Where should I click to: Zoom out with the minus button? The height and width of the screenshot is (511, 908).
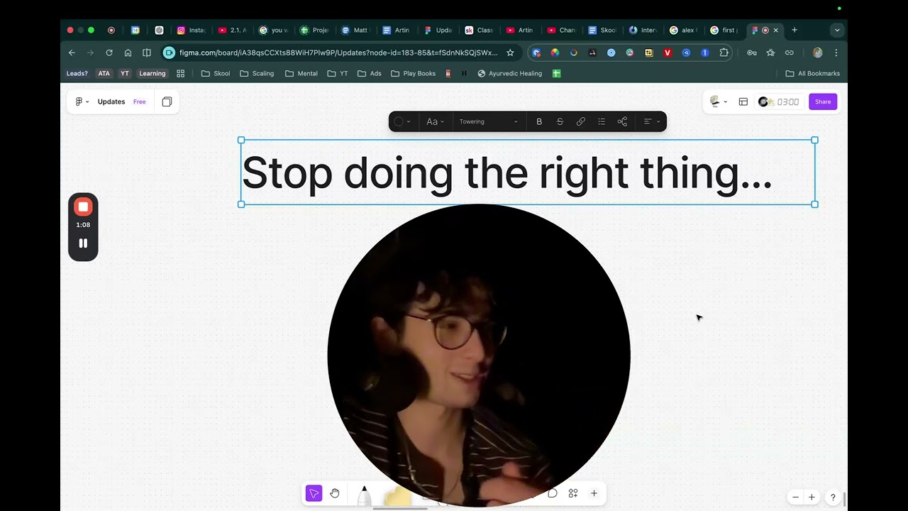(x=795, y=497)
